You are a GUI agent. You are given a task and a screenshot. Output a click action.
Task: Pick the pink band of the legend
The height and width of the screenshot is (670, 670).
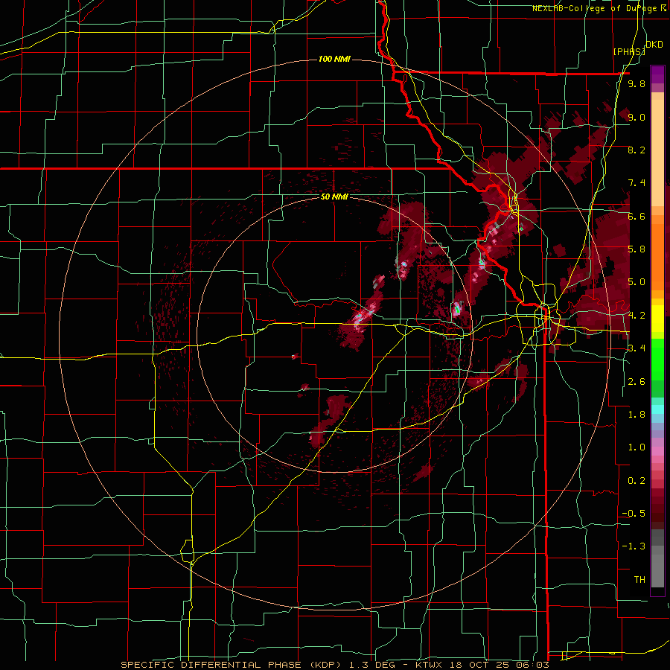(657, 451)
